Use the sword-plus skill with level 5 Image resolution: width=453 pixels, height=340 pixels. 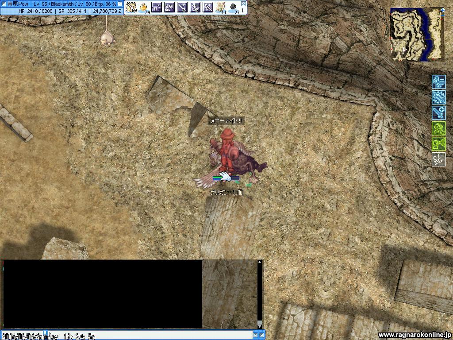182,7
